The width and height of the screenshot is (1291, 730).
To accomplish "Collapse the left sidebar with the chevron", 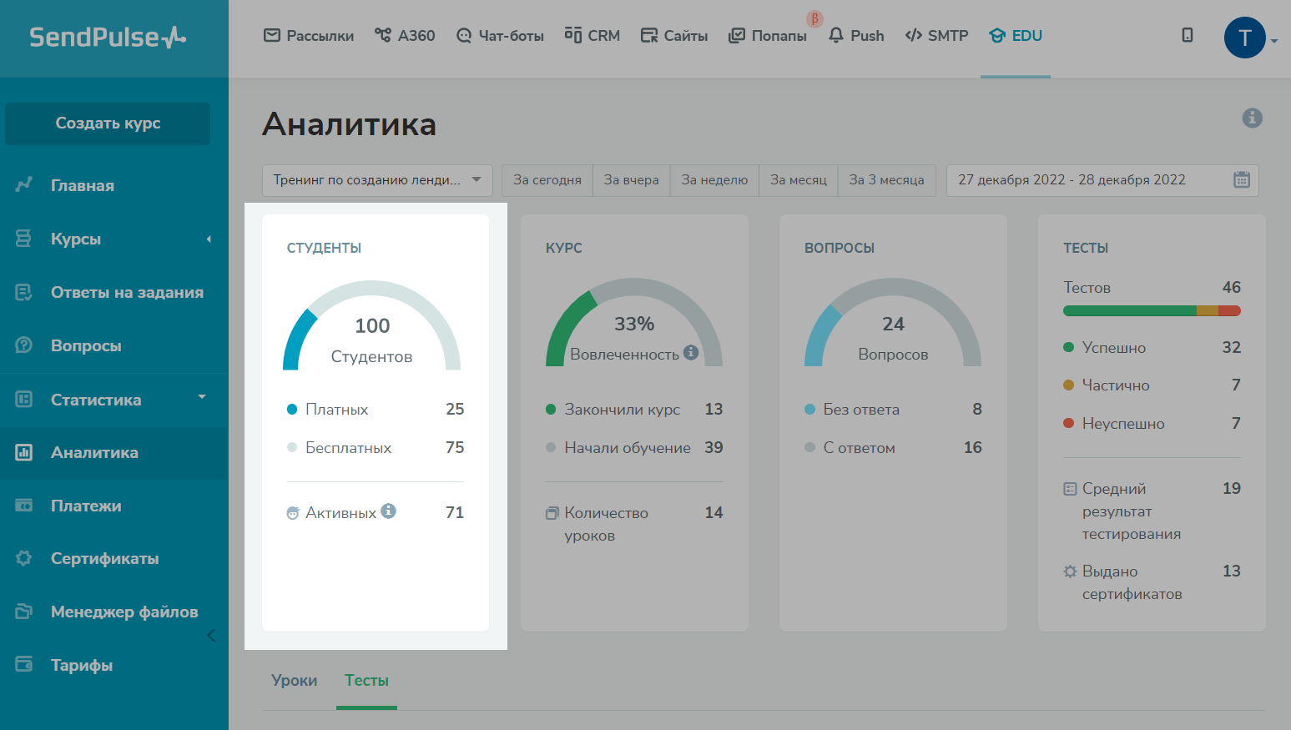I will click(x=211, y=636).
